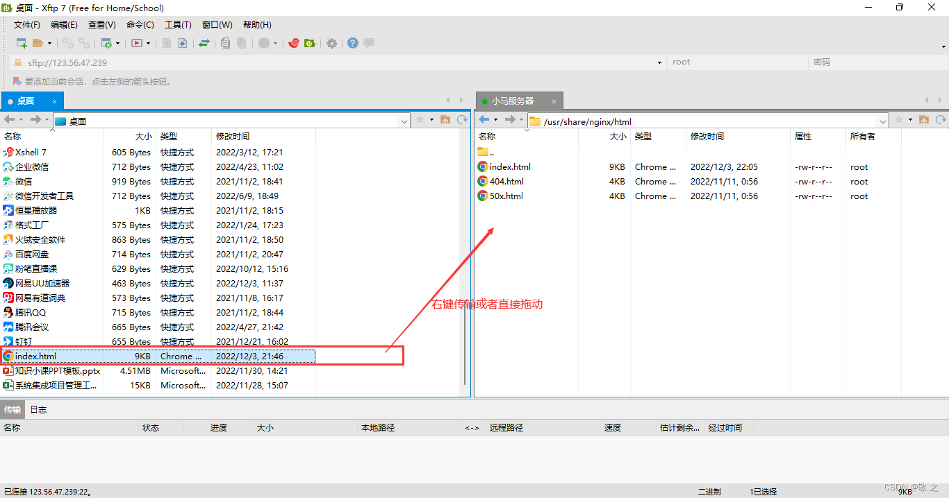949x498 pixels.
Task: Click local pane forward arrow
Action: [35, 120]
